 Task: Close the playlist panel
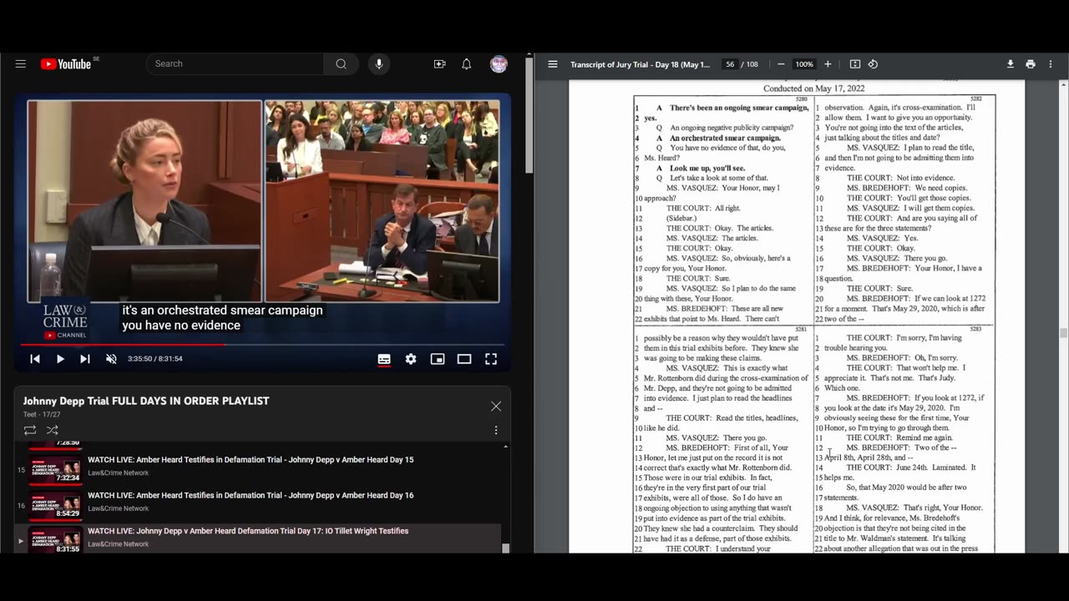[x=496, y=407]
